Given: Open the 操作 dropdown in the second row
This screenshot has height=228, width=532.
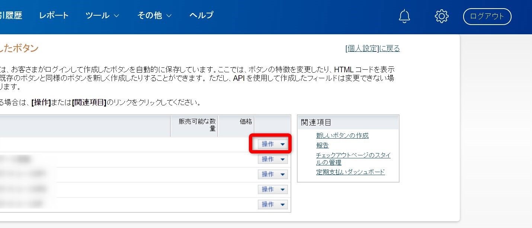Looking at the screenshot, I should tap(273, 159).
